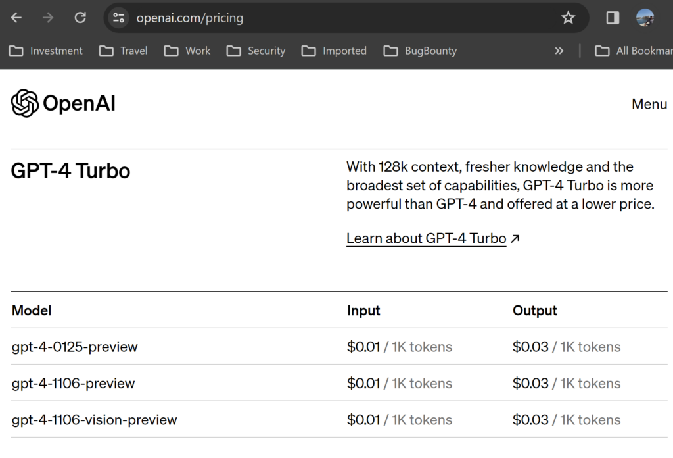The height and width of the screenshot is (458, 673).
Task: Click the browser forward arrow
Action: (48, 18)
